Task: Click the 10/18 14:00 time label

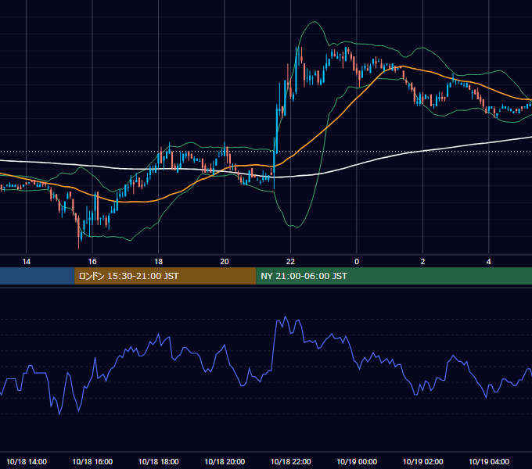Action: [27, 461]
